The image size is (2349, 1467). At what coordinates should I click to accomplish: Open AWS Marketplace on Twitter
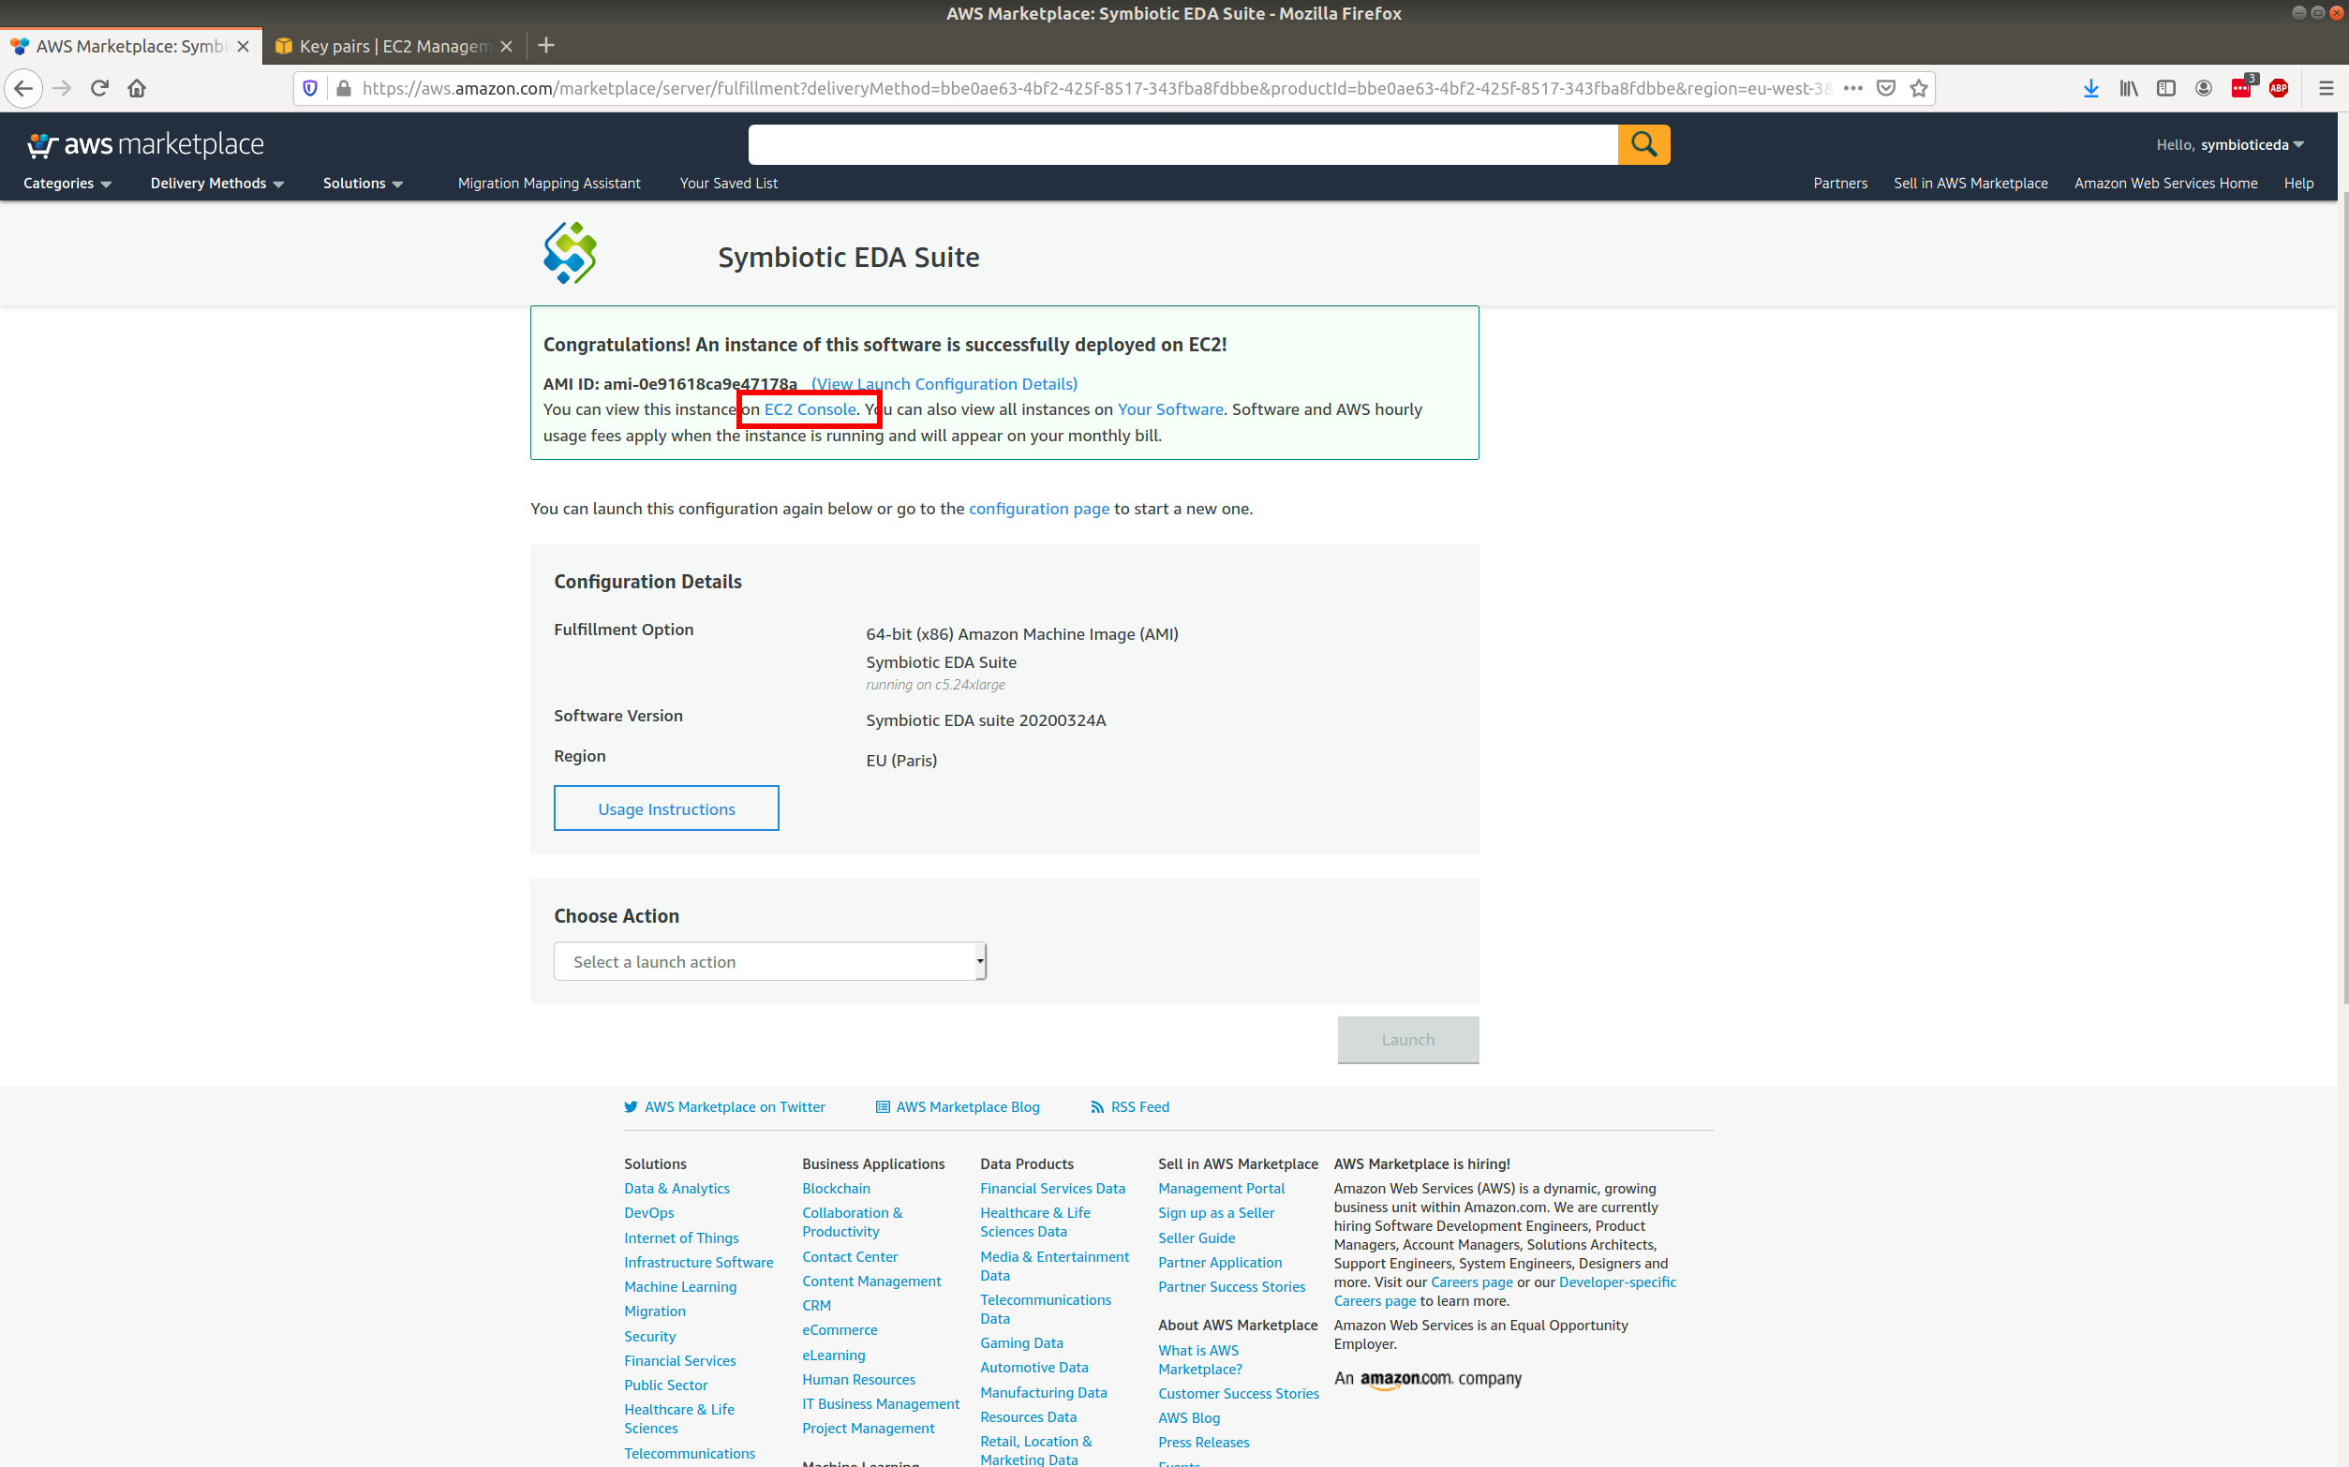(725, 1107)
